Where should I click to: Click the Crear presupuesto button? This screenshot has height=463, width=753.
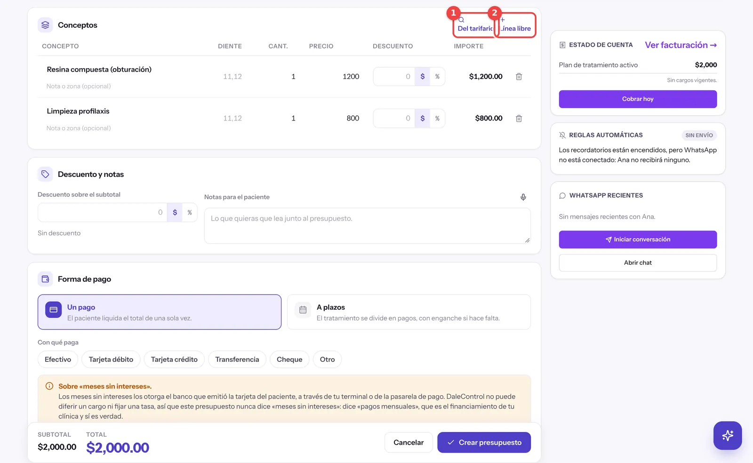tap(484, 443)
